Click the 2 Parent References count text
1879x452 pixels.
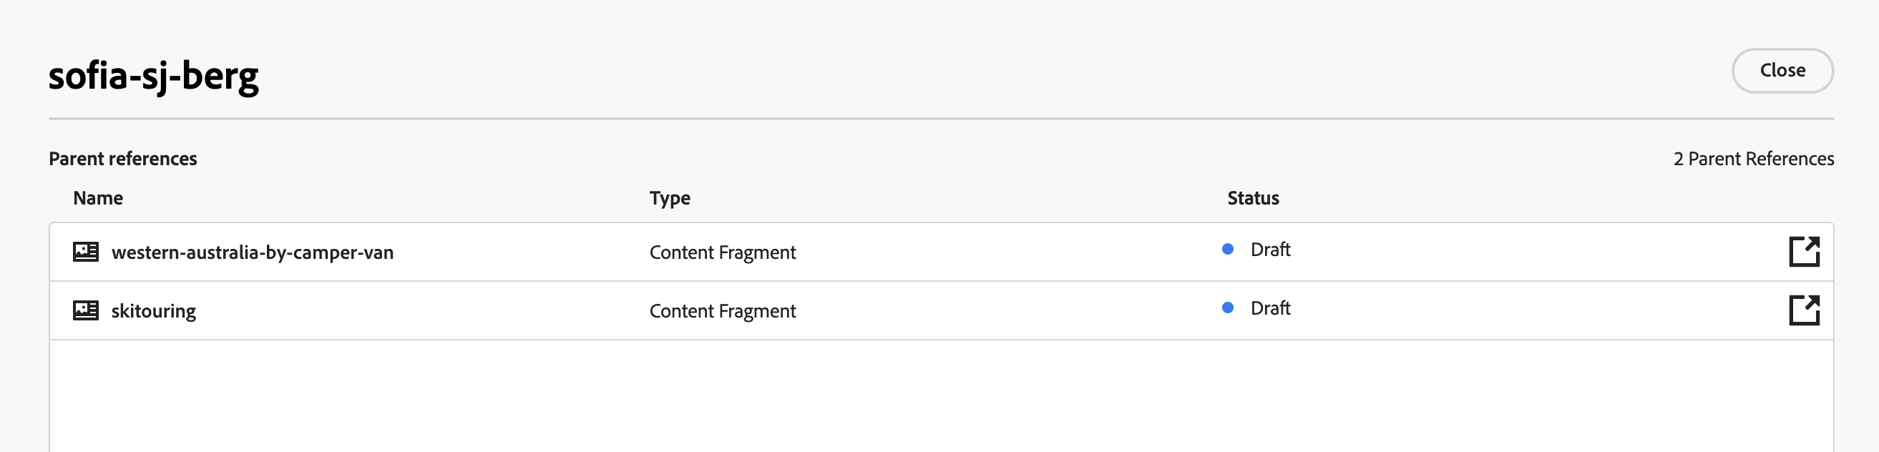1753,159
